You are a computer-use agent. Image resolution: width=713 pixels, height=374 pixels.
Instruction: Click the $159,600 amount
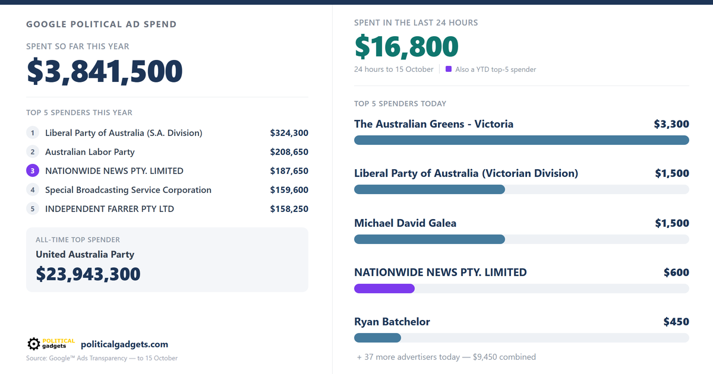pos(289,190)
